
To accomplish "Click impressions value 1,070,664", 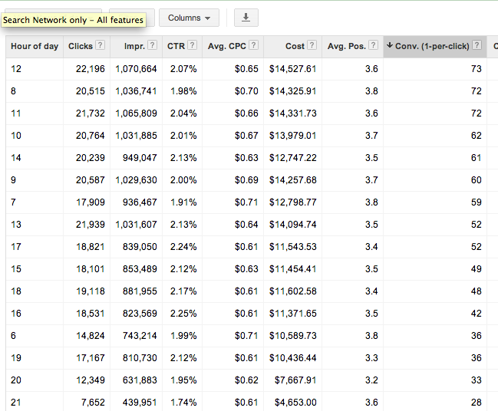I will (136, 69).
